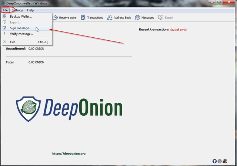Close the DeepOnion wallet window
The width and height of the screenshot is (237, 166).
(229, 3)
